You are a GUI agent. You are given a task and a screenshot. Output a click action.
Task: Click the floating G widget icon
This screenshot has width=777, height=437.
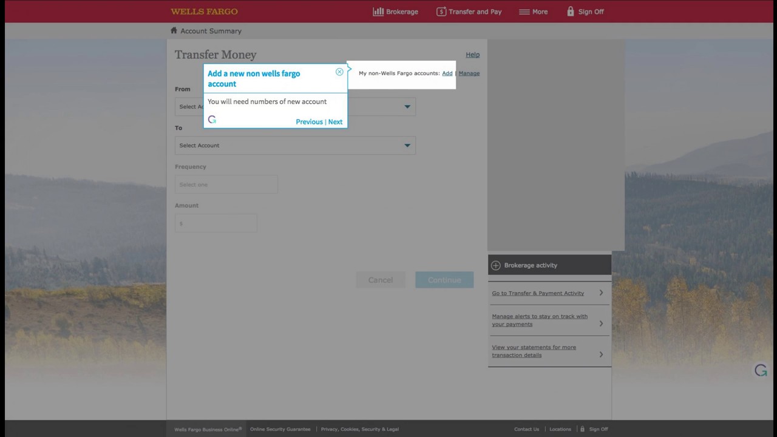pos(761,370)
